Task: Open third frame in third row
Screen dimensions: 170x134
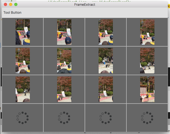Action: coord(106,89)
